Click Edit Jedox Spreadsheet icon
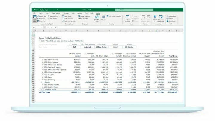Viewport: 215px width, 121px height. 161,19
